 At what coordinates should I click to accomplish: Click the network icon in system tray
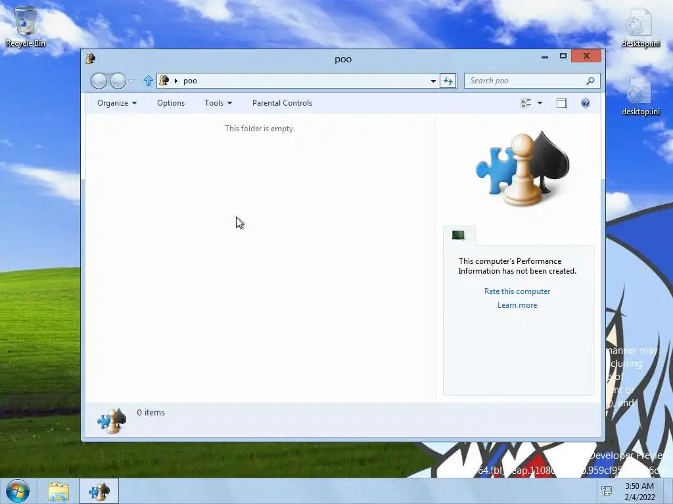click(607, 491)
